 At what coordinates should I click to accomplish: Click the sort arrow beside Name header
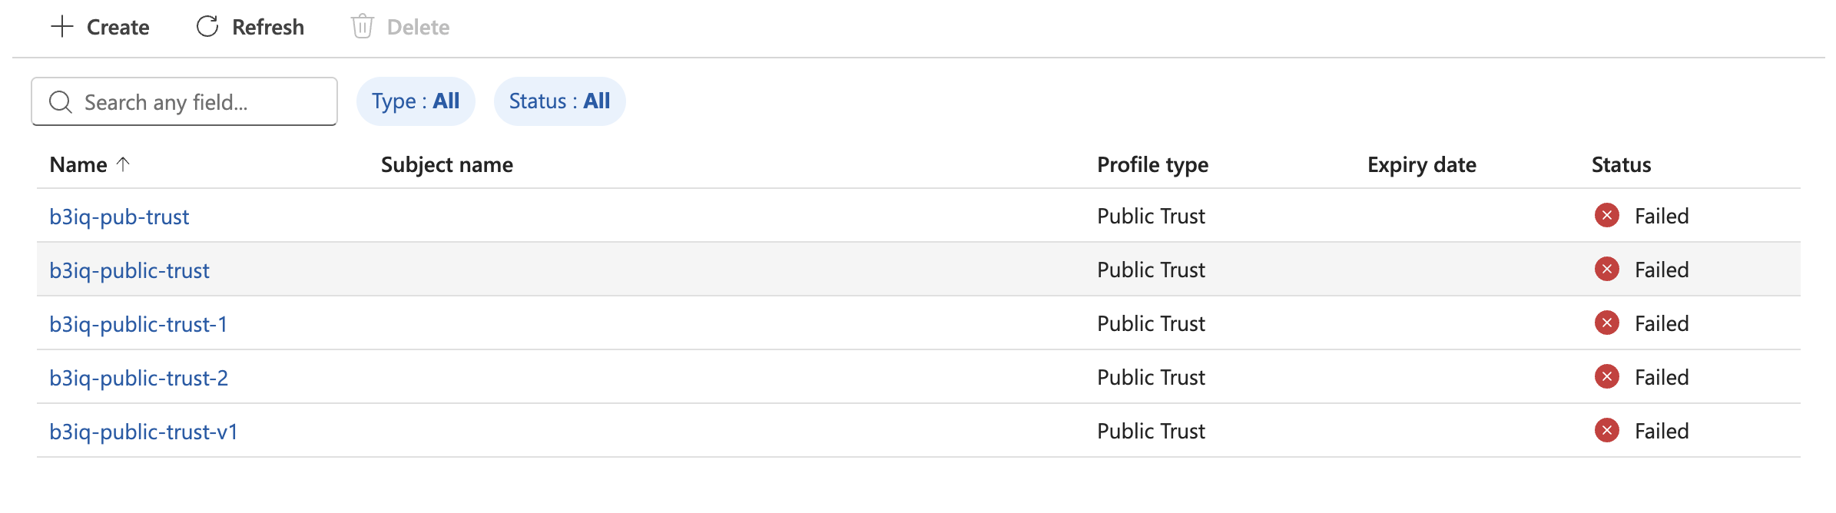[123, 164]
